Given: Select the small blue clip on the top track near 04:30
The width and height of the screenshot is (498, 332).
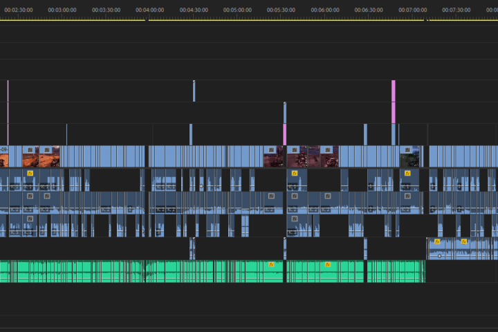Looking at the screenshot, I should click(x=194, y=91).
